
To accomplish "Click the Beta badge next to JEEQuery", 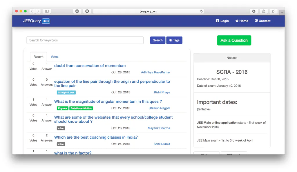I will (x=46, y=21).
